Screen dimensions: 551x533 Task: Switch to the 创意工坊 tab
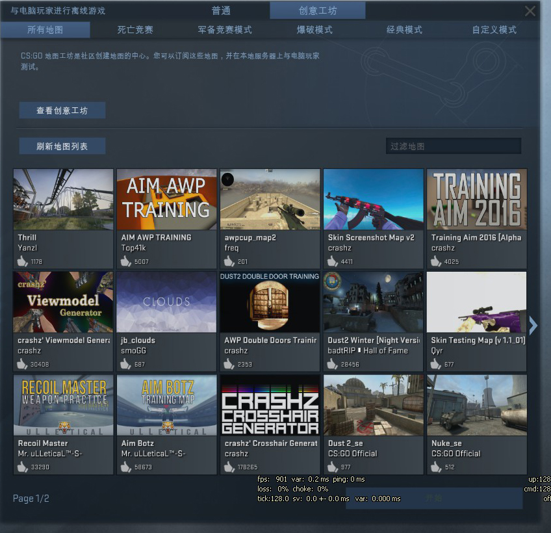pos(317,10)
